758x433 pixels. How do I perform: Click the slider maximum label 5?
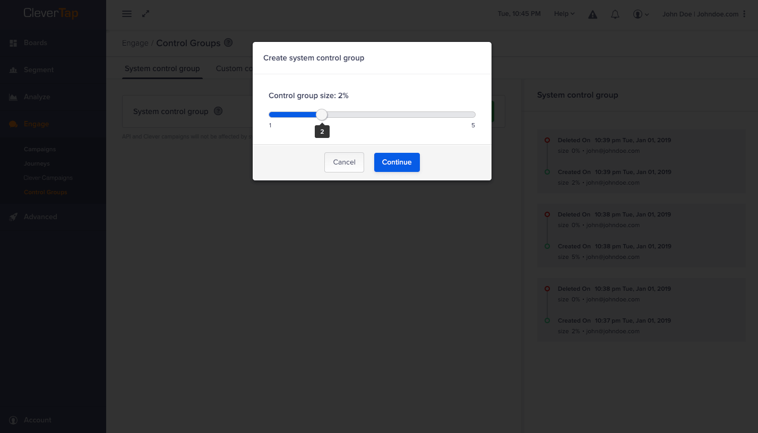473,125
